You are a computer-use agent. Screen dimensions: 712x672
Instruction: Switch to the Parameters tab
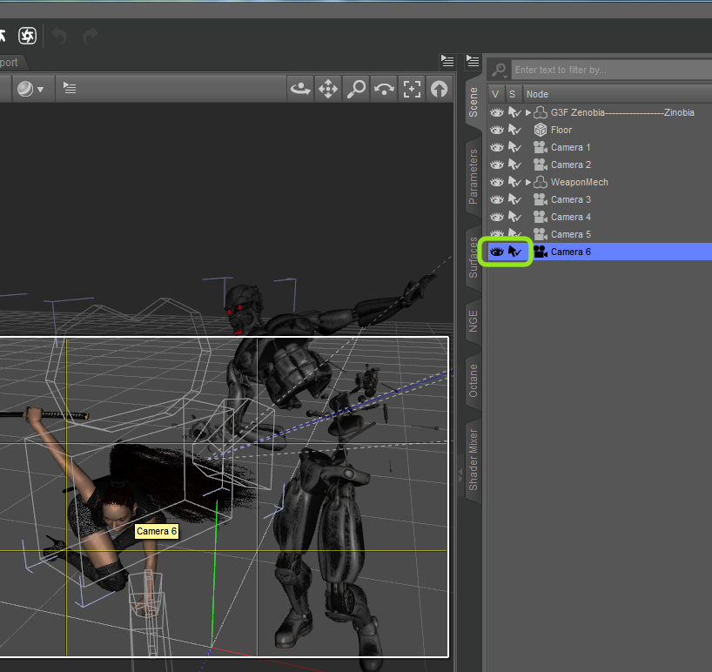point(474,176)
